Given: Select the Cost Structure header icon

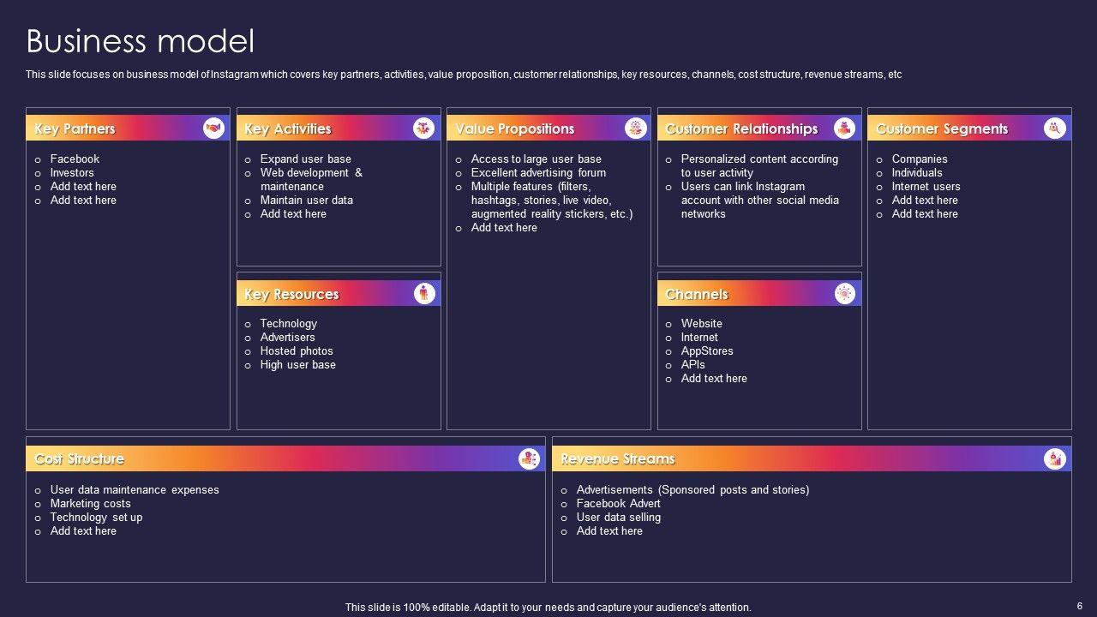Looking at the screenshot, I should [x=529, y=458].
